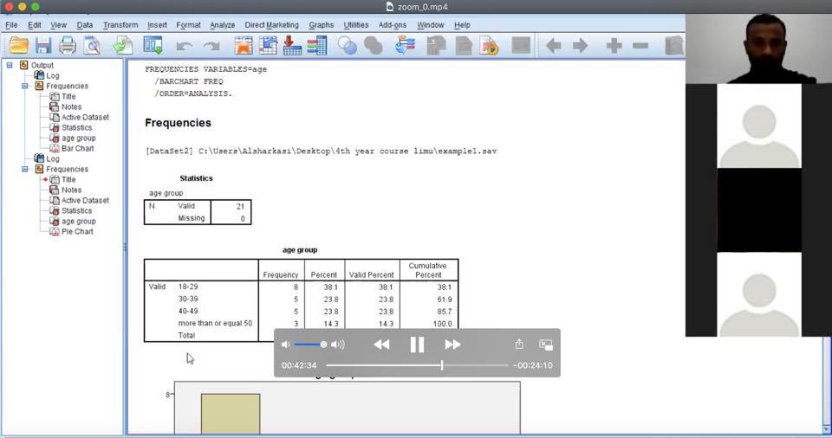
Task: Click the Save output toolbar icon
Action: (42, 46)
